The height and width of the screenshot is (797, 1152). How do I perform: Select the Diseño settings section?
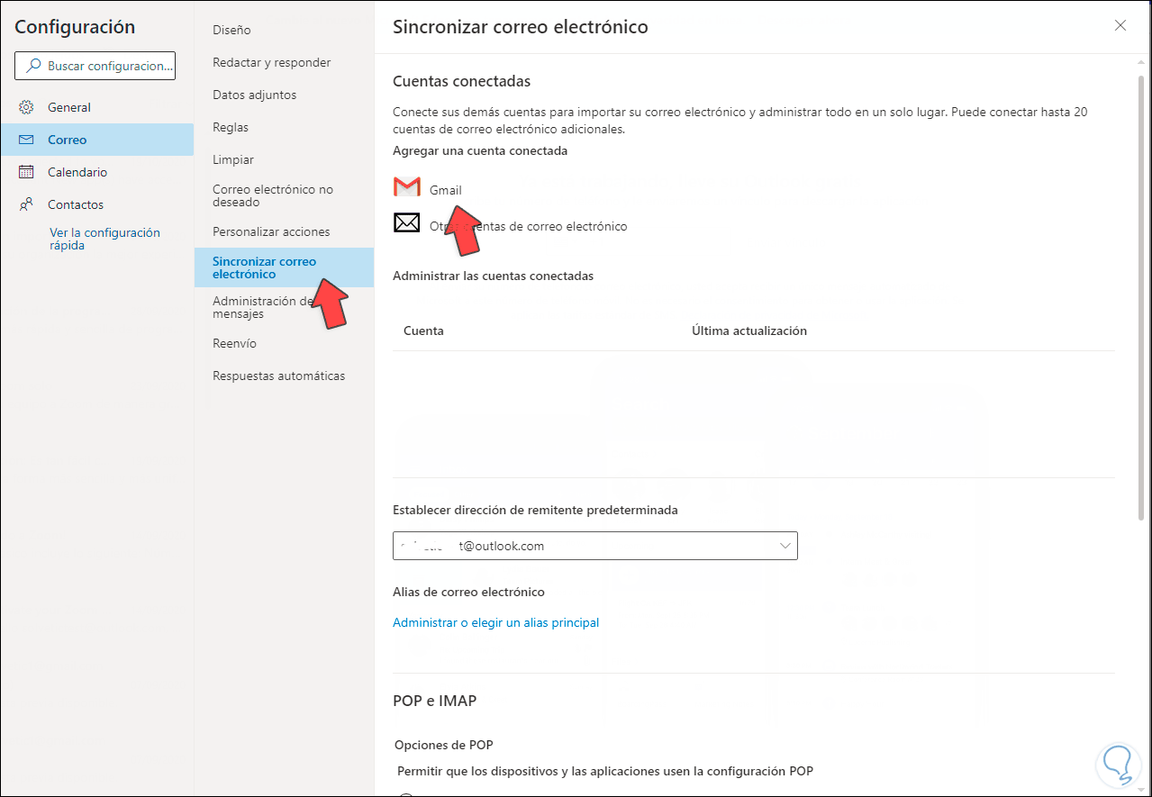[x=231, y=30]
